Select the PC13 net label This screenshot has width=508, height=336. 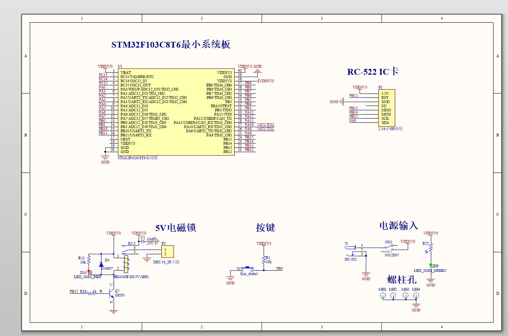coord(103,75)
